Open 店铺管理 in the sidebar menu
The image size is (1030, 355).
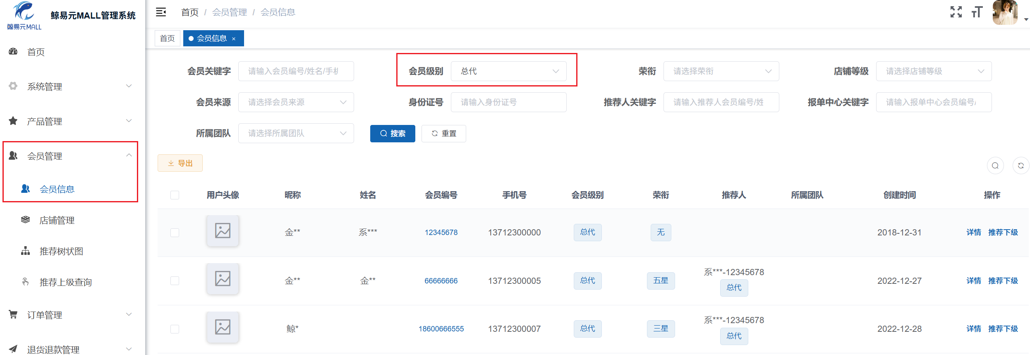[x=57, y=221]
